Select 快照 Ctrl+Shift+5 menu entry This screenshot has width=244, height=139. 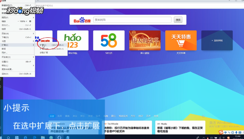coord(18,29)
